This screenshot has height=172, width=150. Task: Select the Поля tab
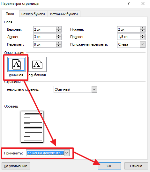point(10,14)
